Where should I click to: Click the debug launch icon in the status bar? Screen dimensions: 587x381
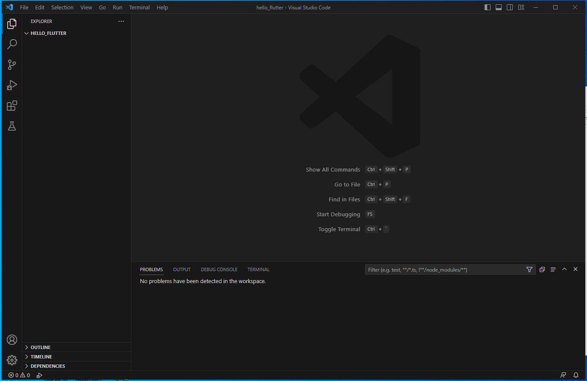40,375
